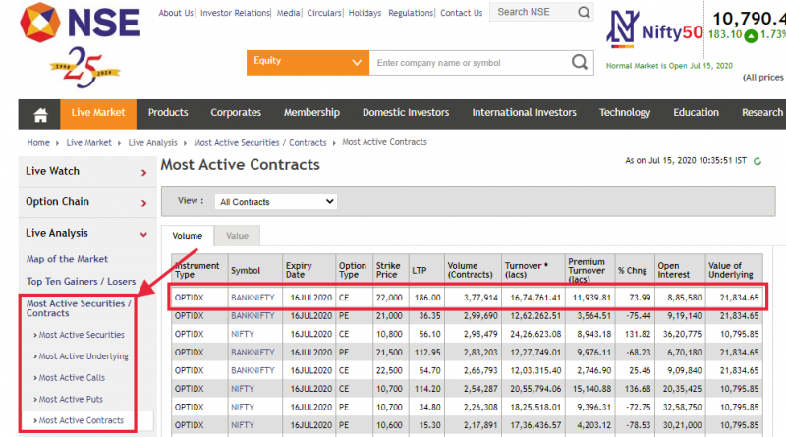Open Map of the Market link
Image resolution: width=786 pixels, height=437 pixels.
(x=67, y=259)
